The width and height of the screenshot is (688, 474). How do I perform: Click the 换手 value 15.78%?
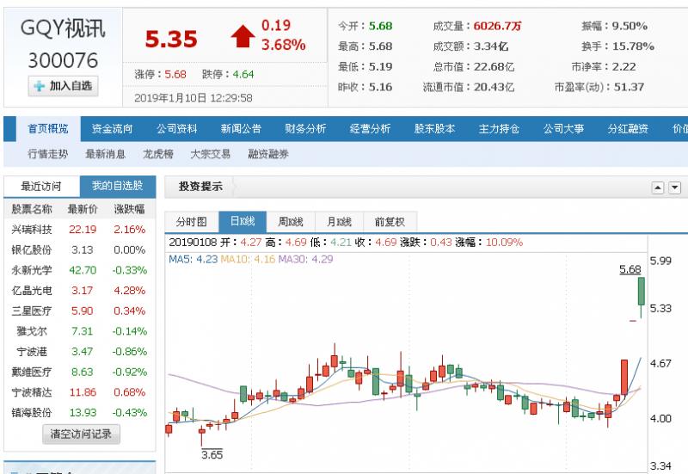click(633, 46)
